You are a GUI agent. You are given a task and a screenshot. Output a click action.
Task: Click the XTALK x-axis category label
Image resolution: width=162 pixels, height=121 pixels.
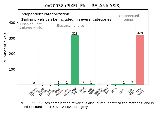tap(115, 90)
